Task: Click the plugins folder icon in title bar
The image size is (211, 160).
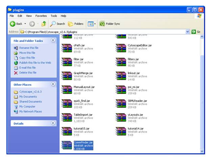Action: (x=10, y=10)
